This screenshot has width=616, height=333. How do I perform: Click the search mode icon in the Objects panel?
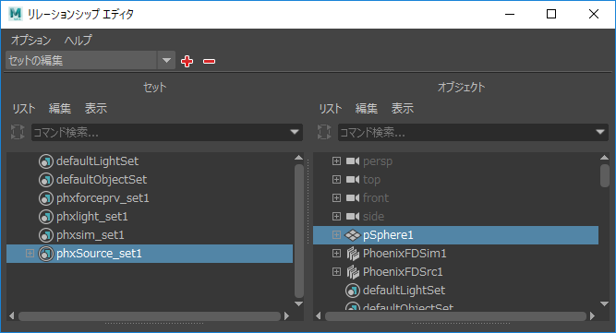[324, 132]
